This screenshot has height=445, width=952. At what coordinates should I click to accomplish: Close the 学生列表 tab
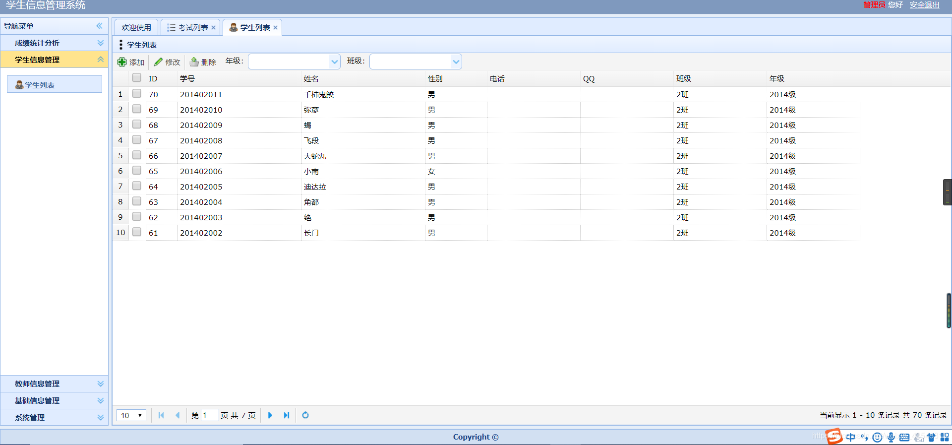tap(276, 28)
